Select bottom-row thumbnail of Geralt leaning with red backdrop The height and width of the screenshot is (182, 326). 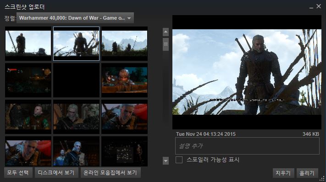pos(28,151)
